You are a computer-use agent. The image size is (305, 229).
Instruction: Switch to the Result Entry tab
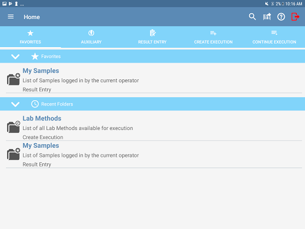pyautogui.click(x=152, y=37)
